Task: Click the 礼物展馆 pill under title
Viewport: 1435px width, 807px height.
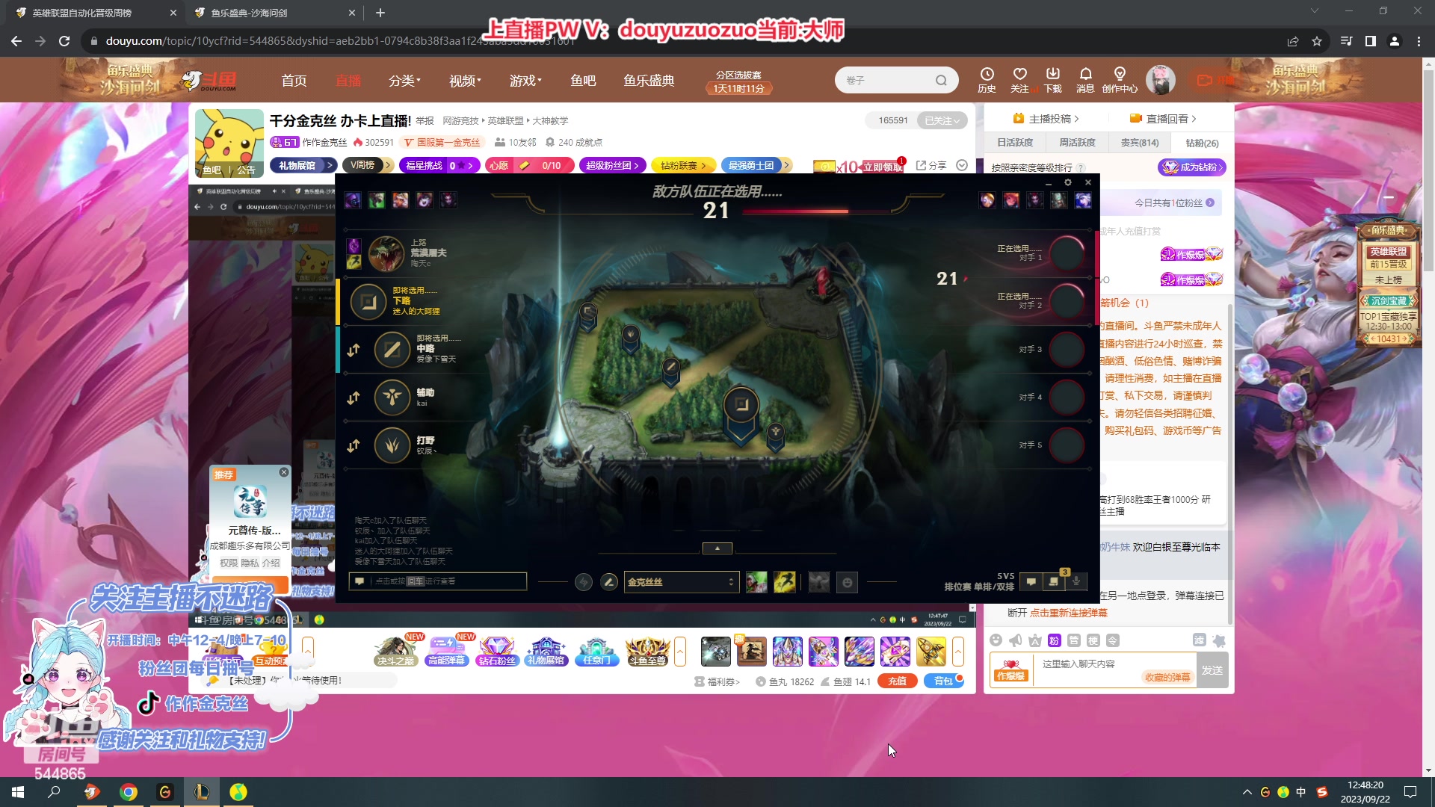Action: coord(303,165)
